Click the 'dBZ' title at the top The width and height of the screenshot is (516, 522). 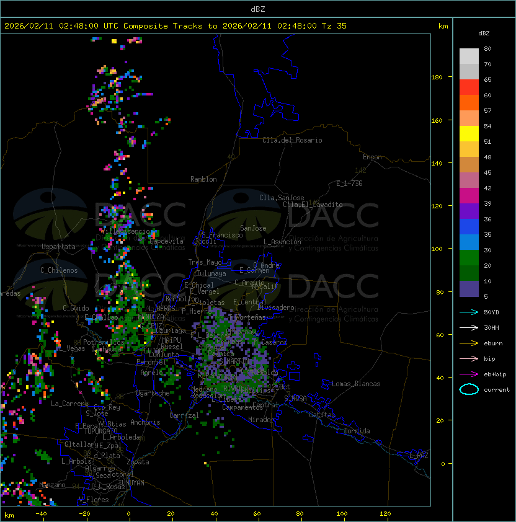258,9
